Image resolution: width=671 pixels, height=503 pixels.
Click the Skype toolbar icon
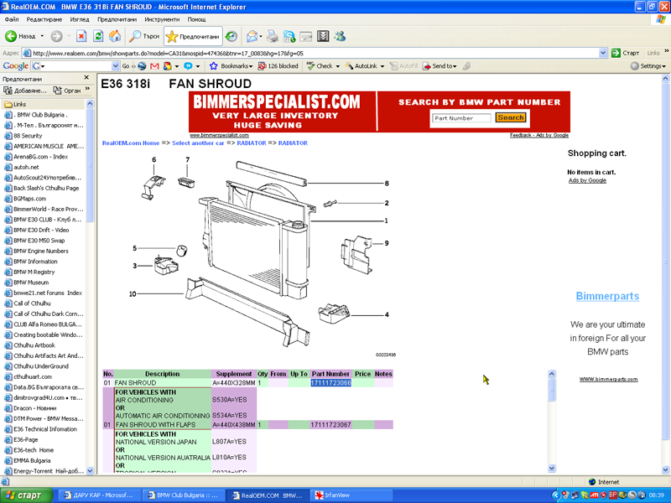pyautogui.click(x=289, y=36)
